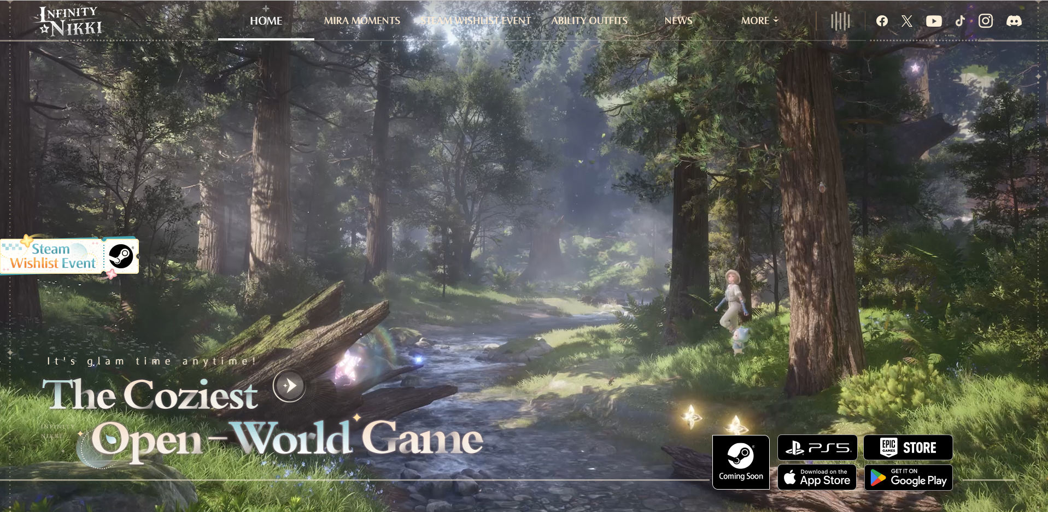Click the Epic Games Store button
This screenshot has height=512, width=1048.
(x=908, y=448)
